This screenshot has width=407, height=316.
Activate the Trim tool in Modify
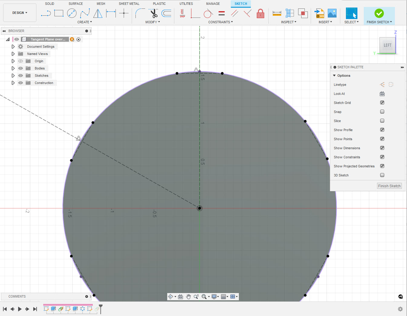(x=153, y=13)
